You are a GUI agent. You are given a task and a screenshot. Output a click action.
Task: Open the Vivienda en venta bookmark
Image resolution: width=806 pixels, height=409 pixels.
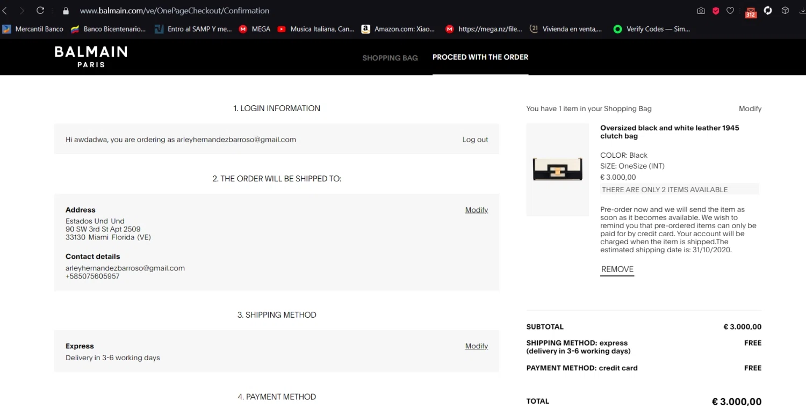click(x=566, y=29)
